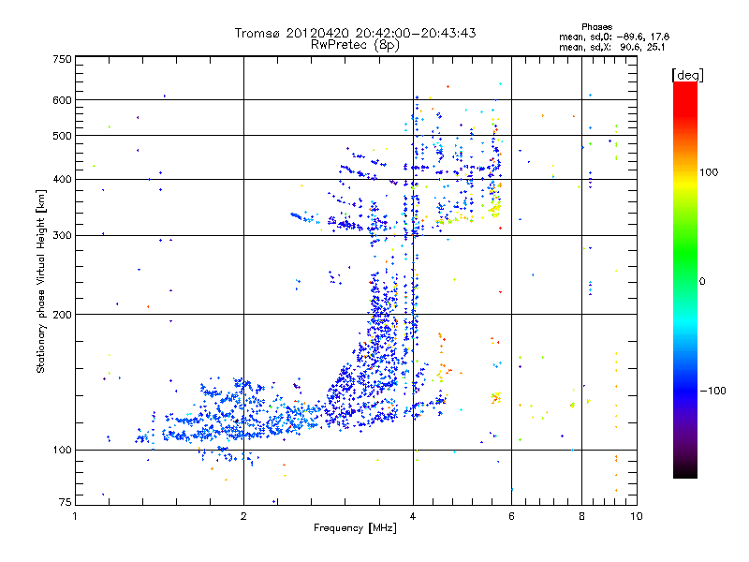
Task: Click the "[deg]" colorbar label
Action: [687, 75]
